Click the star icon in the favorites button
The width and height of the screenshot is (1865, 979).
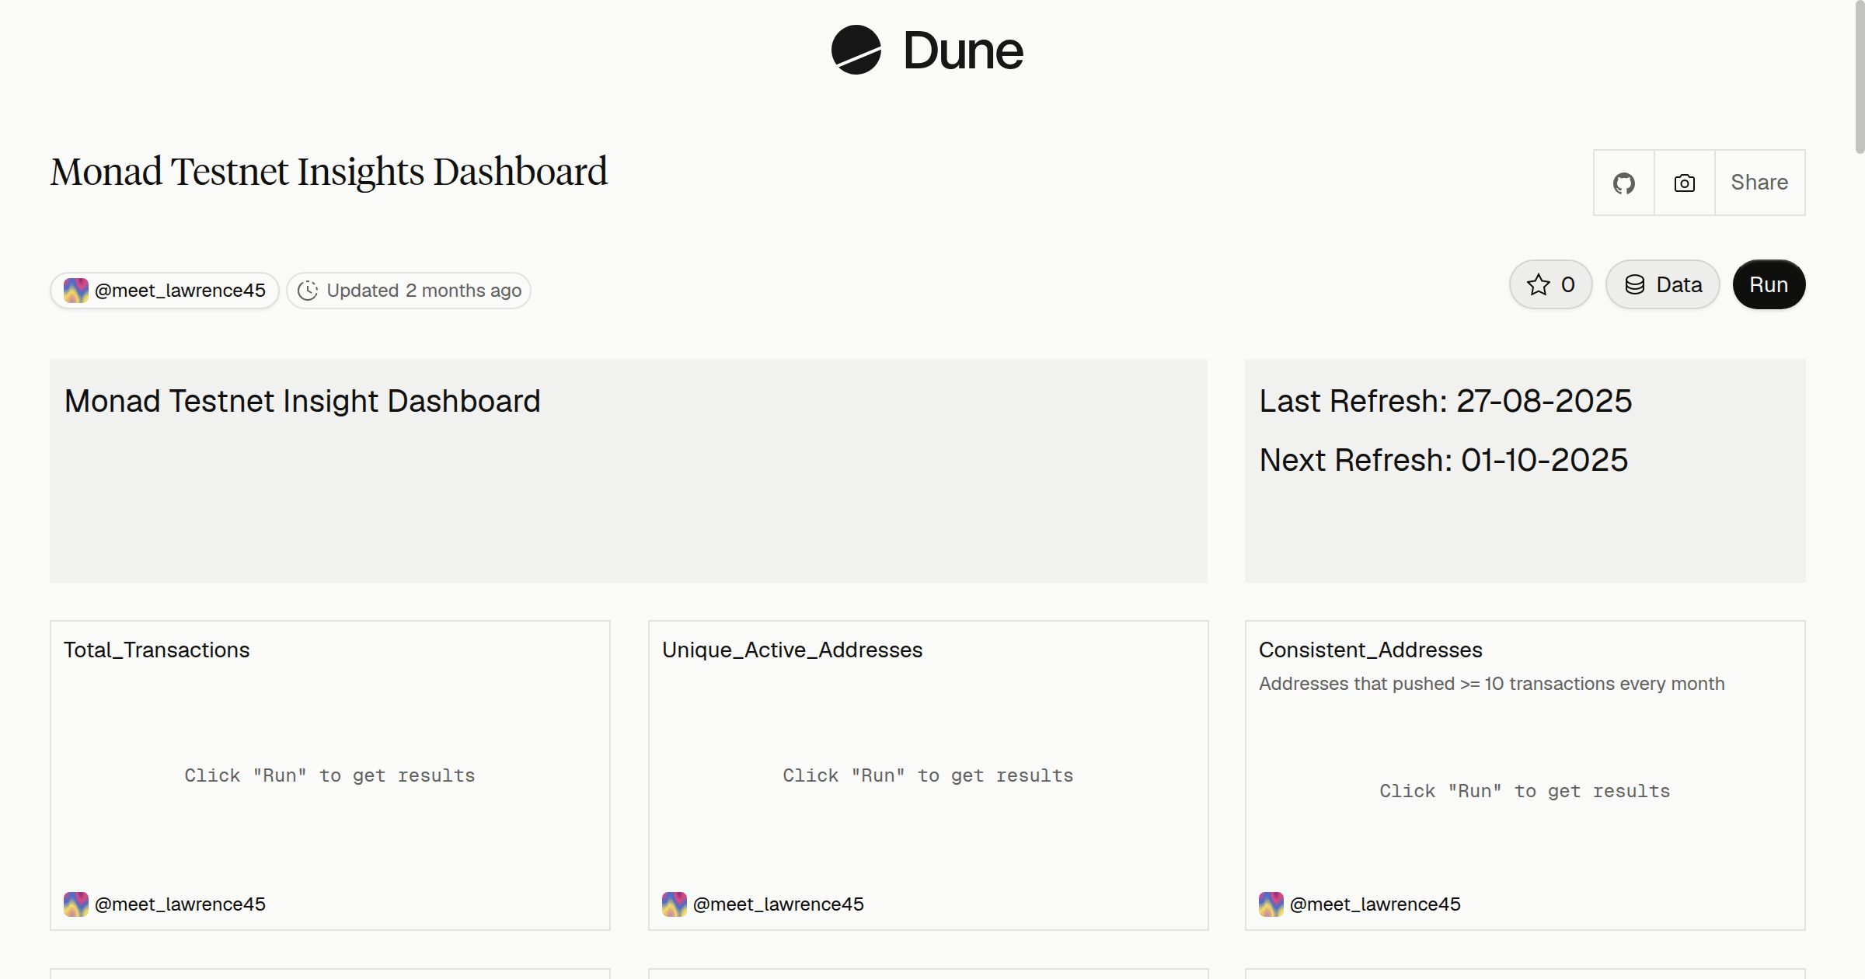[1539, 285]
